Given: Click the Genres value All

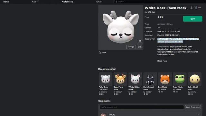Looking at the screenshot, I should click(159, 28).
